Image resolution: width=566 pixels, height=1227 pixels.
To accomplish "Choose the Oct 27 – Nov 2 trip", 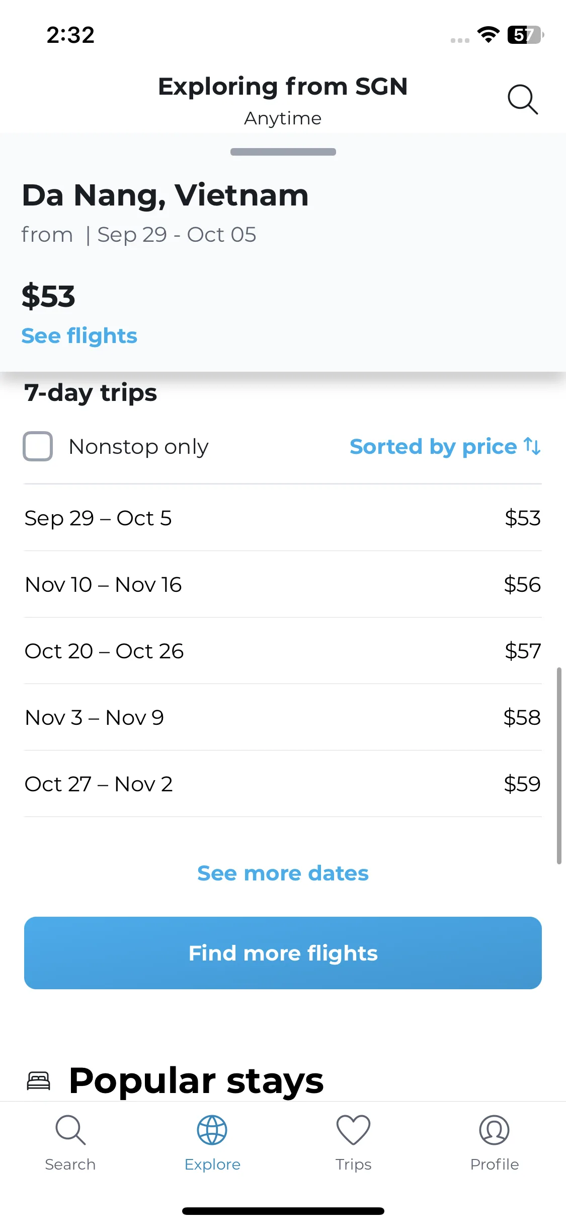I will pos(283,784).
